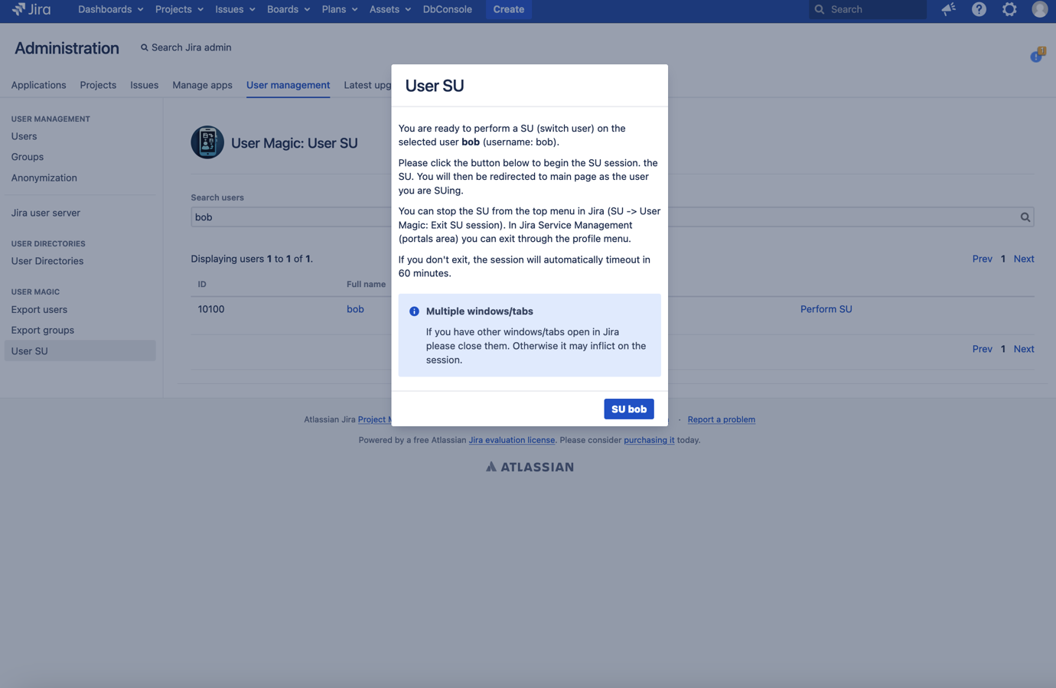Viewport: 1056px width, 688px height.
Task: Switch to Latest upgrade tab
Action: point(367,85)
